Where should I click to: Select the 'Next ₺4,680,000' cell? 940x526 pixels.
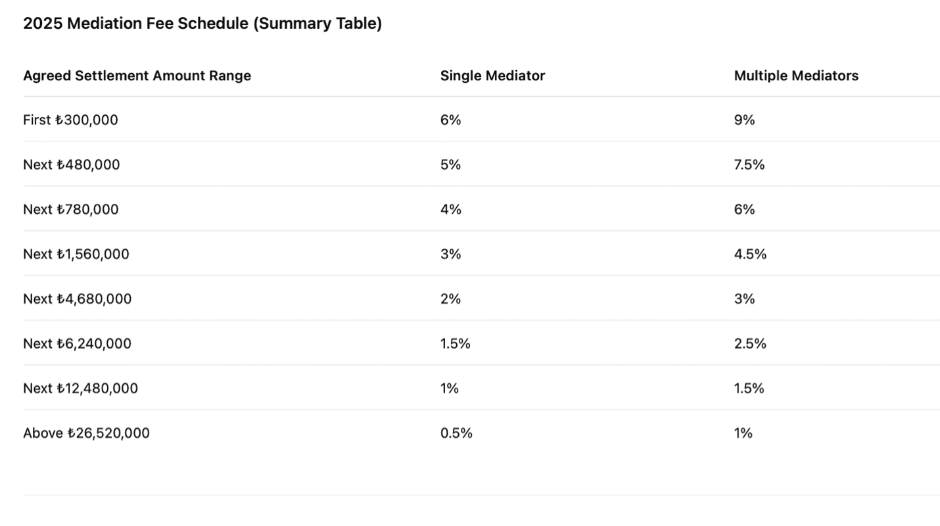[x=78, y=299]
